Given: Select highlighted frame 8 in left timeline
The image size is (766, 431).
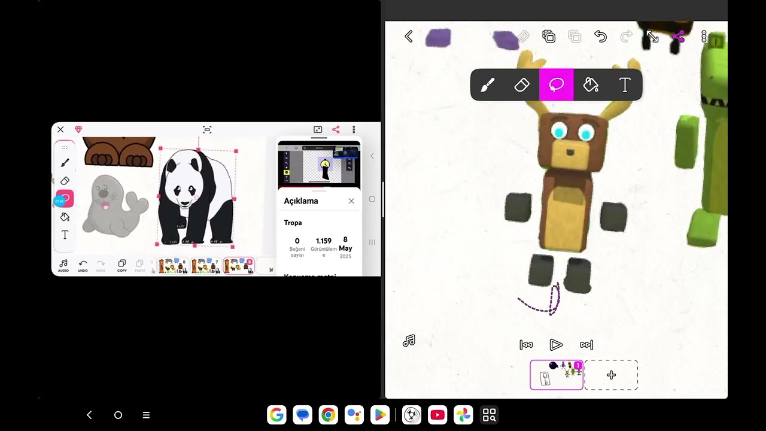Looking at the screenshot, I should point(239,266).
